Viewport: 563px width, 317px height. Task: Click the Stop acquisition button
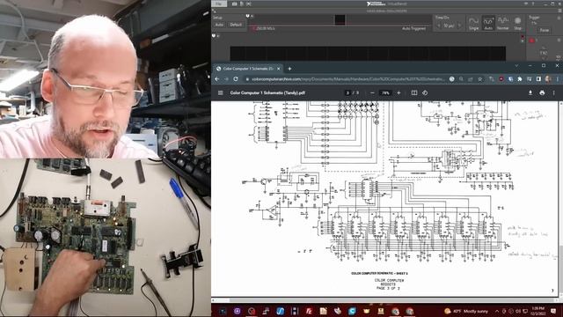point(518,23)
